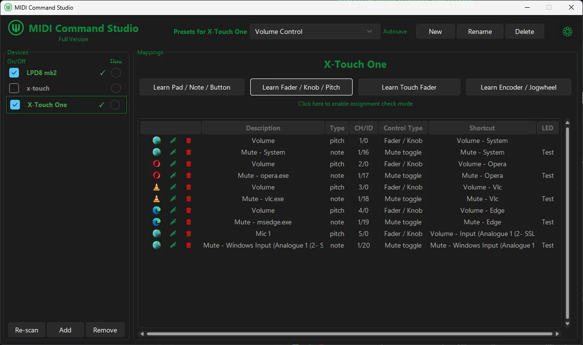This screenshot has height=345, width=583.
Task: Delete the current preset
Action: click(524, 31)
